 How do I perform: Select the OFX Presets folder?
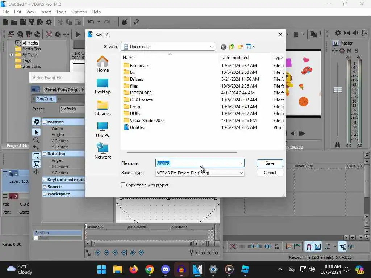point(138,100)
